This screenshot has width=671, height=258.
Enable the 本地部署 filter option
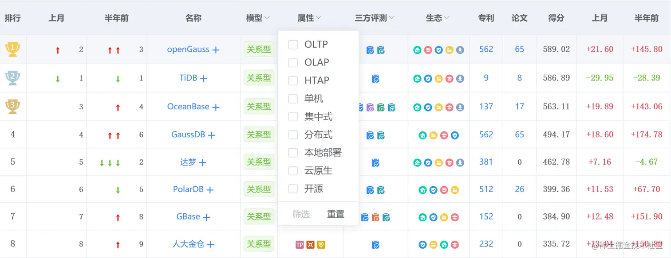tap(293, 153)
